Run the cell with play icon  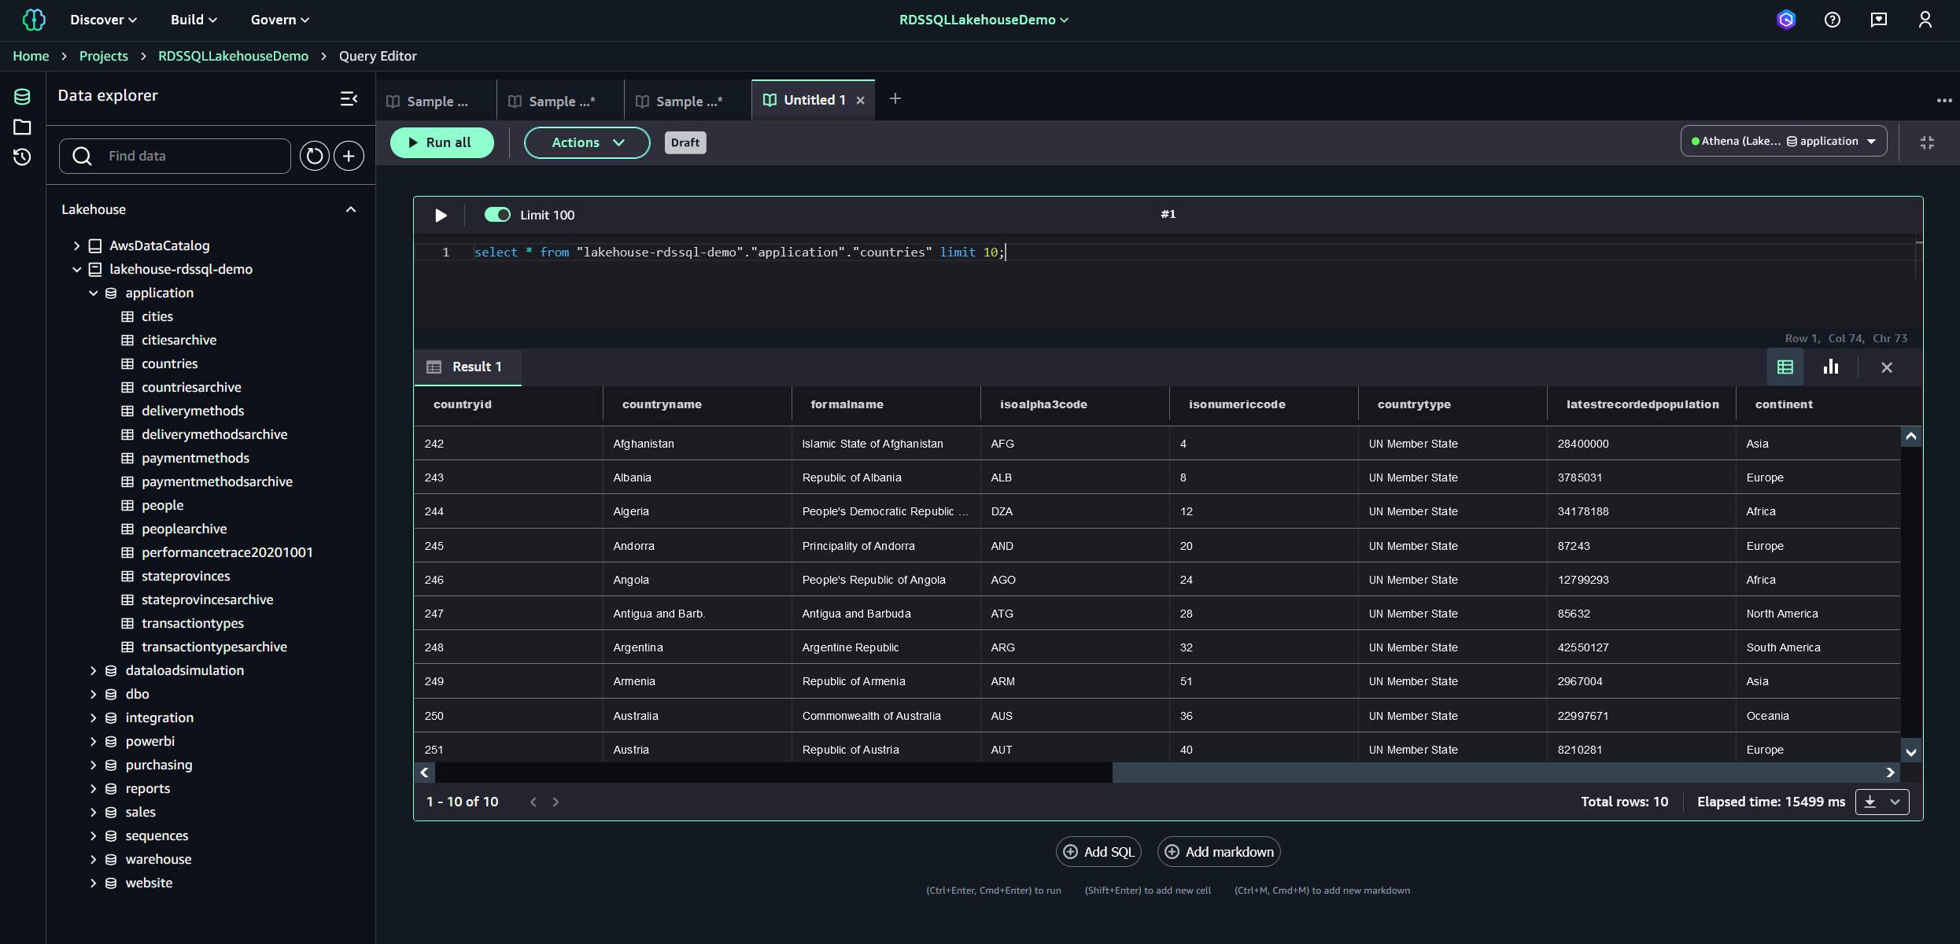pyautogui.click(x=441, y=215)
